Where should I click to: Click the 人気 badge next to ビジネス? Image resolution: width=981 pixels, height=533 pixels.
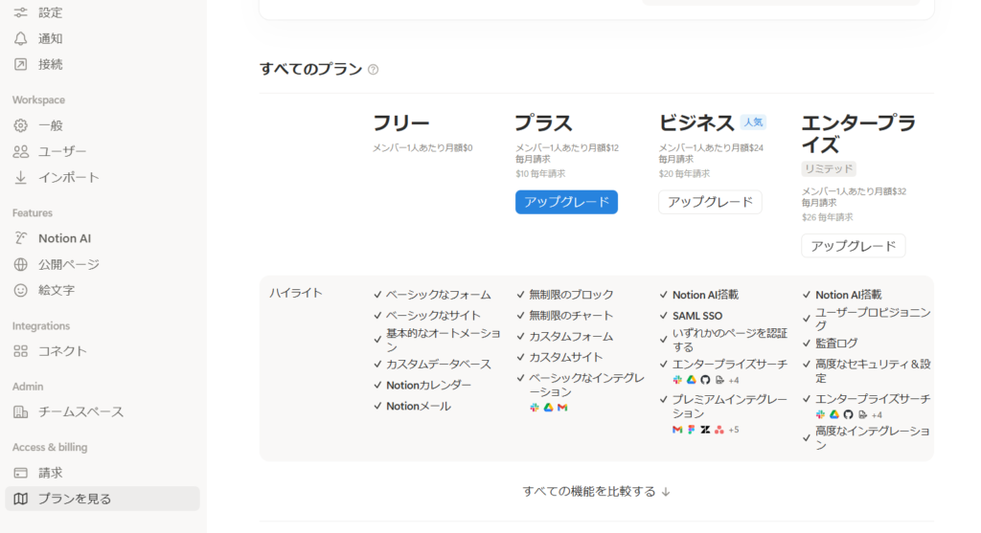(753, 122)
